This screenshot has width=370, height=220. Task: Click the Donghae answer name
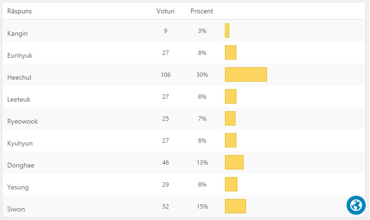tap(21, 165)
